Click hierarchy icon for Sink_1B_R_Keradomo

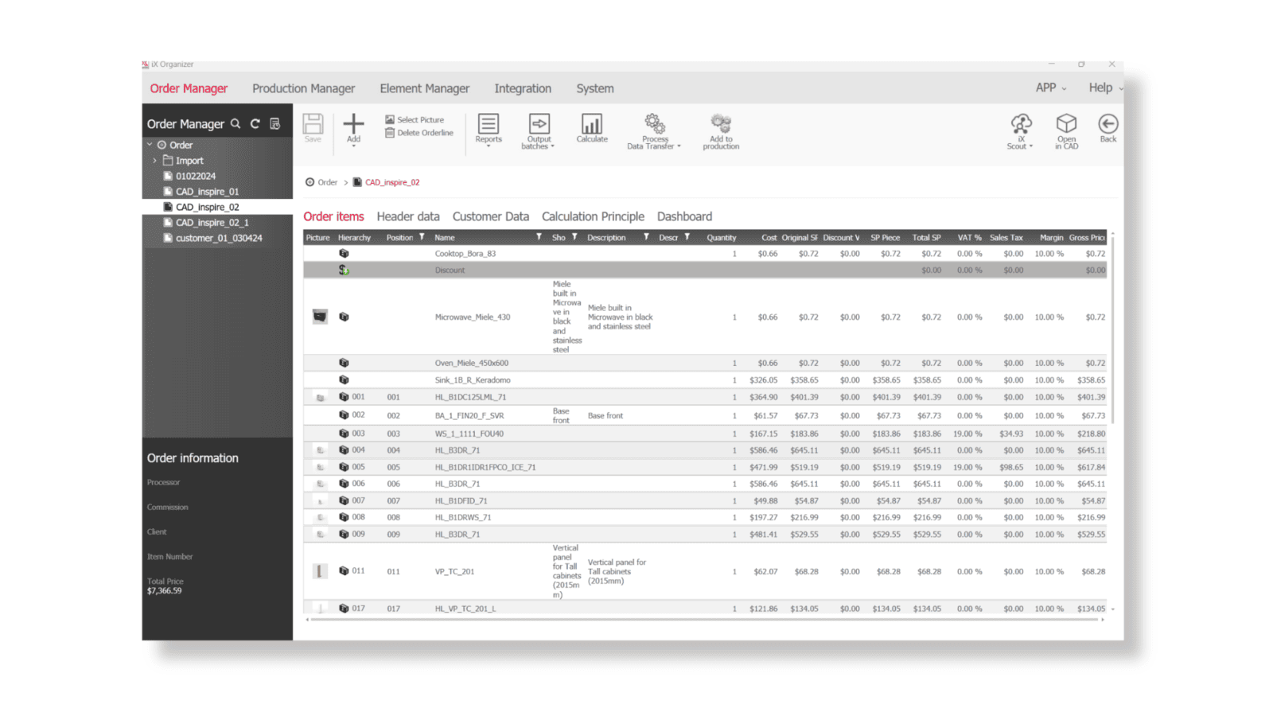point(344,379)
